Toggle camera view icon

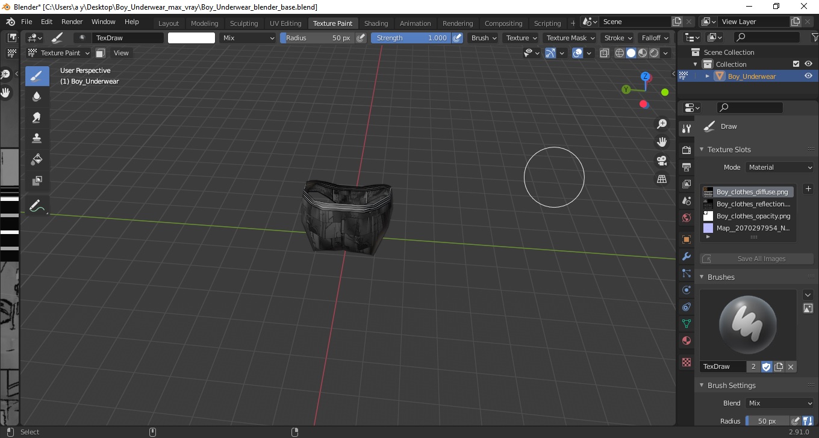(x=662, y=161)
